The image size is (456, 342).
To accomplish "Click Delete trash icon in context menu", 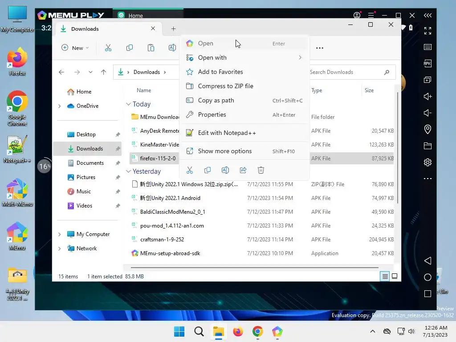I will tap(261, 170).
